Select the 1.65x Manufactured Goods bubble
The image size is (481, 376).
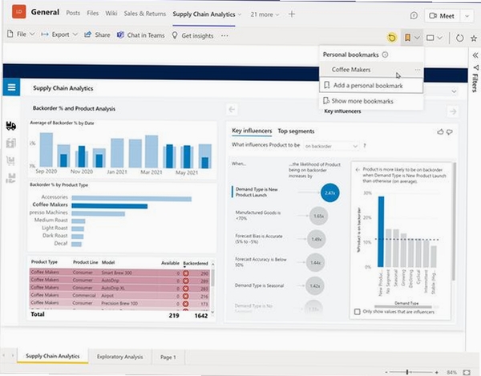pyautogui.click(x=318, y=216)
